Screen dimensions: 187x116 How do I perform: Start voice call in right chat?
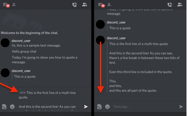tap(170, 5)
